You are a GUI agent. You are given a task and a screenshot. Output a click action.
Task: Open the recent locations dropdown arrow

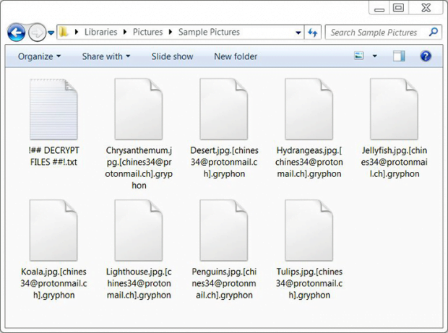click(51, 33)
